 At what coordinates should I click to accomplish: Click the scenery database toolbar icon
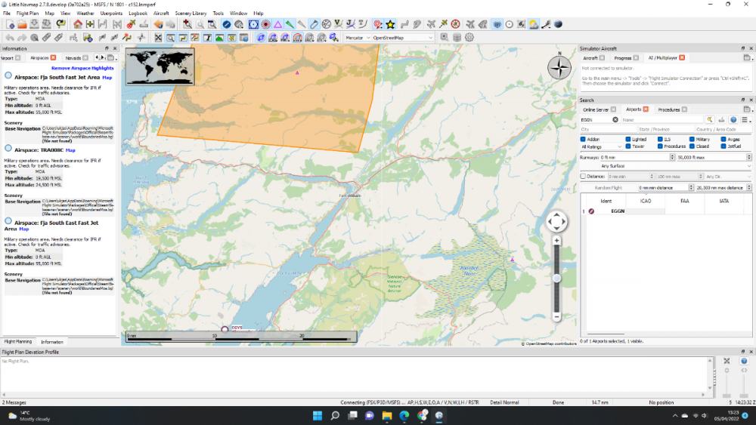(457, 37)
